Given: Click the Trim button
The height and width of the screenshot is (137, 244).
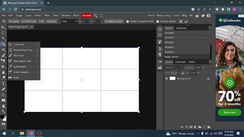Looking at the screenshot, I should tap(42, 21).
